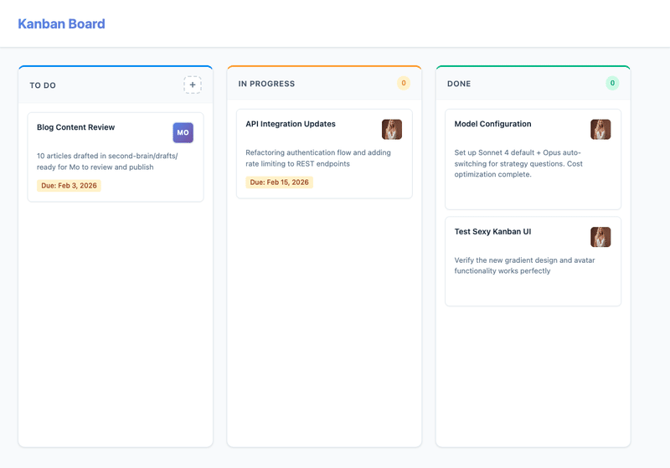Click the avatar on Test Sexy Kanban UI card
This screenshot has width=670, height=468.
(x=600, y=237)
